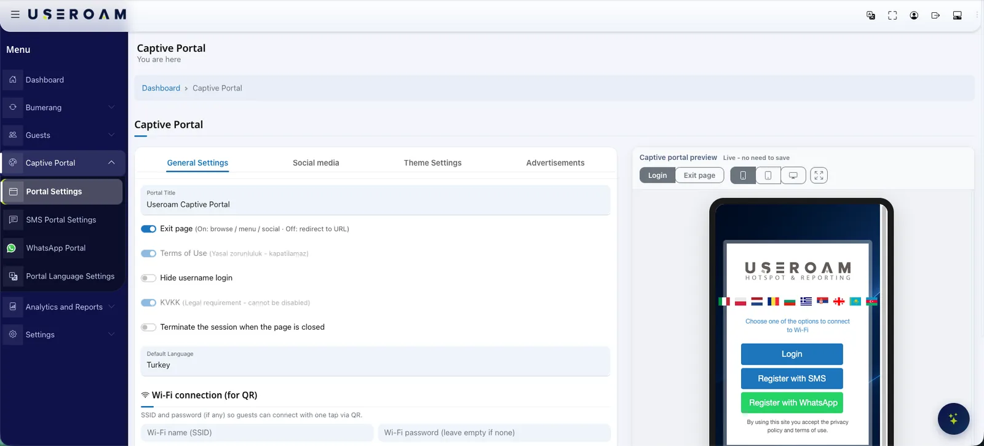Image resolution: width=984 pixels, height=446 pixels.
Task: Click the logout icon in the header
Action: pyautogui.click(x=935, y=15)
